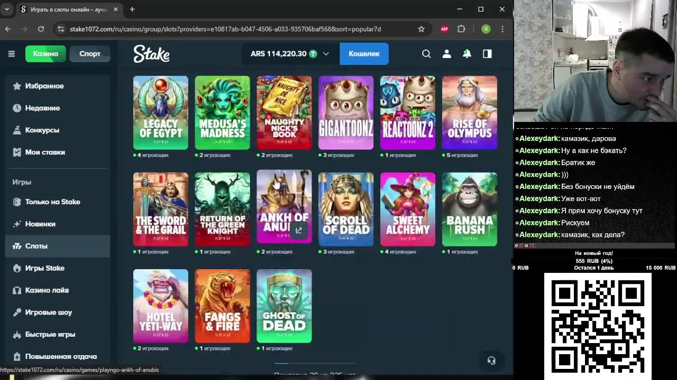Open the Chrome three-dot menu

[x=502, y=29]
